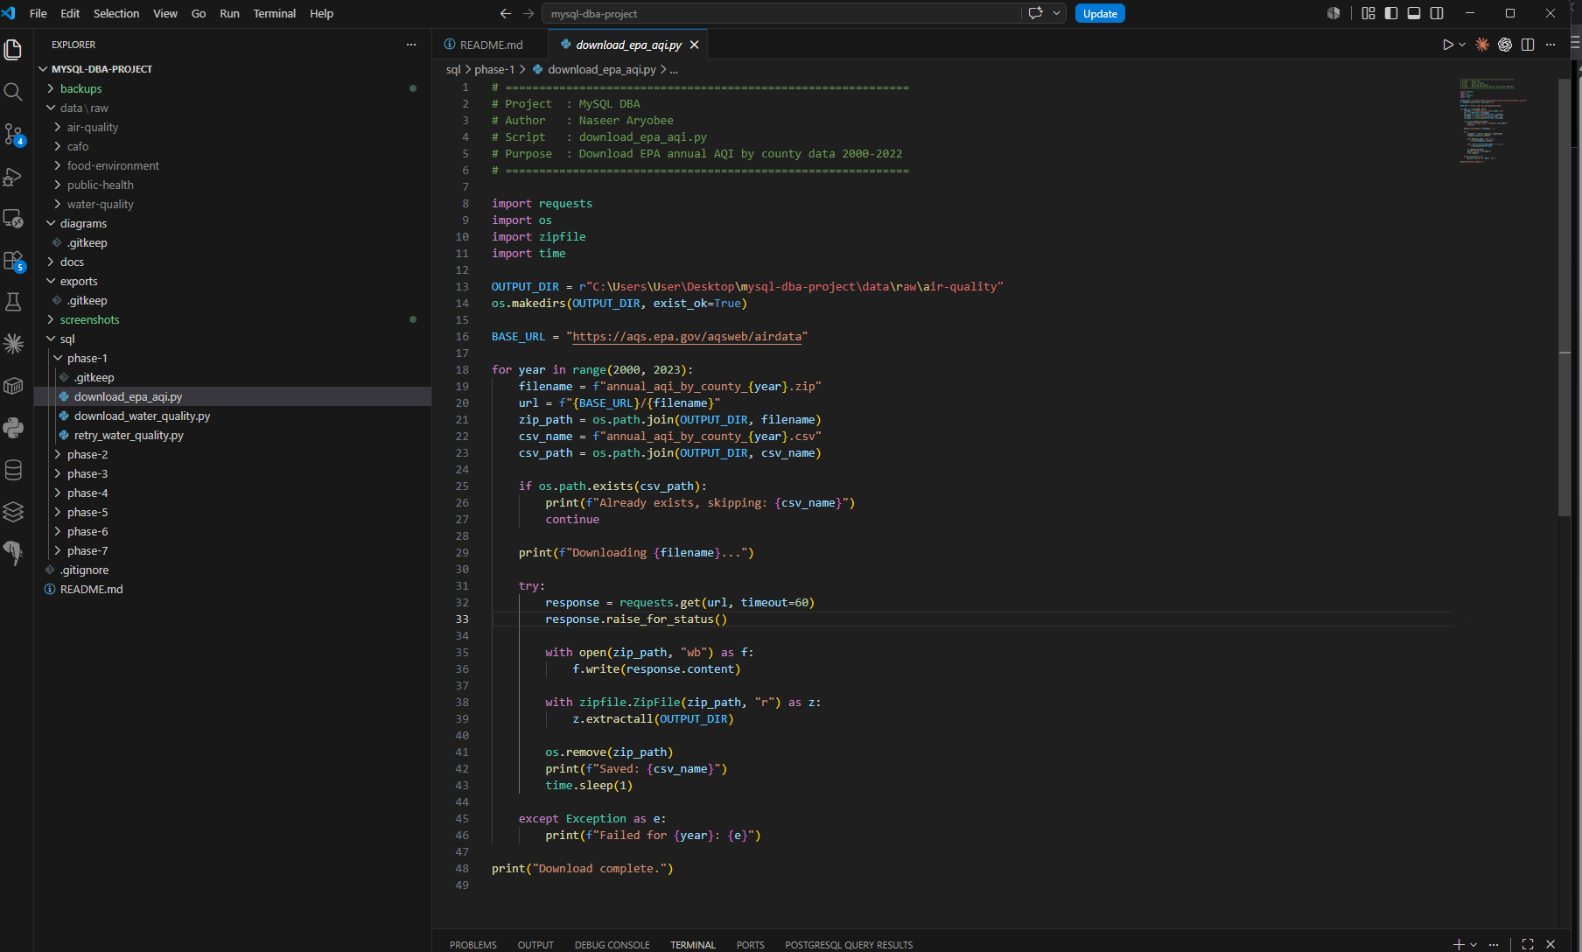This screenshot has width=1582, height=952.
Task: Close the download_epa_aqi.py tab
Action: tap(695, 45)
